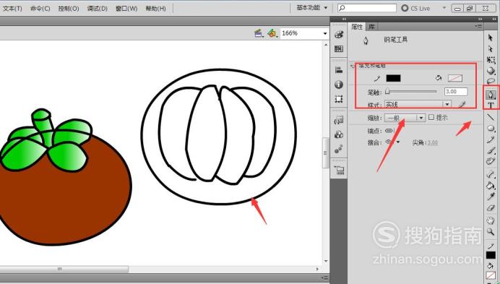The image size is (500, 284).
Task: Open the 窗口(W) menu
Action: 126,9
